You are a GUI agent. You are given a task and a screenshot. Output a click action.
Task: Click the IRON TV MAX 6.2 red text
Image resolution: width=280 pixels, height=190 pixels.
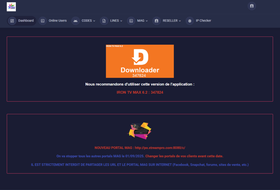pyautogui.click(x=140, y=92)
